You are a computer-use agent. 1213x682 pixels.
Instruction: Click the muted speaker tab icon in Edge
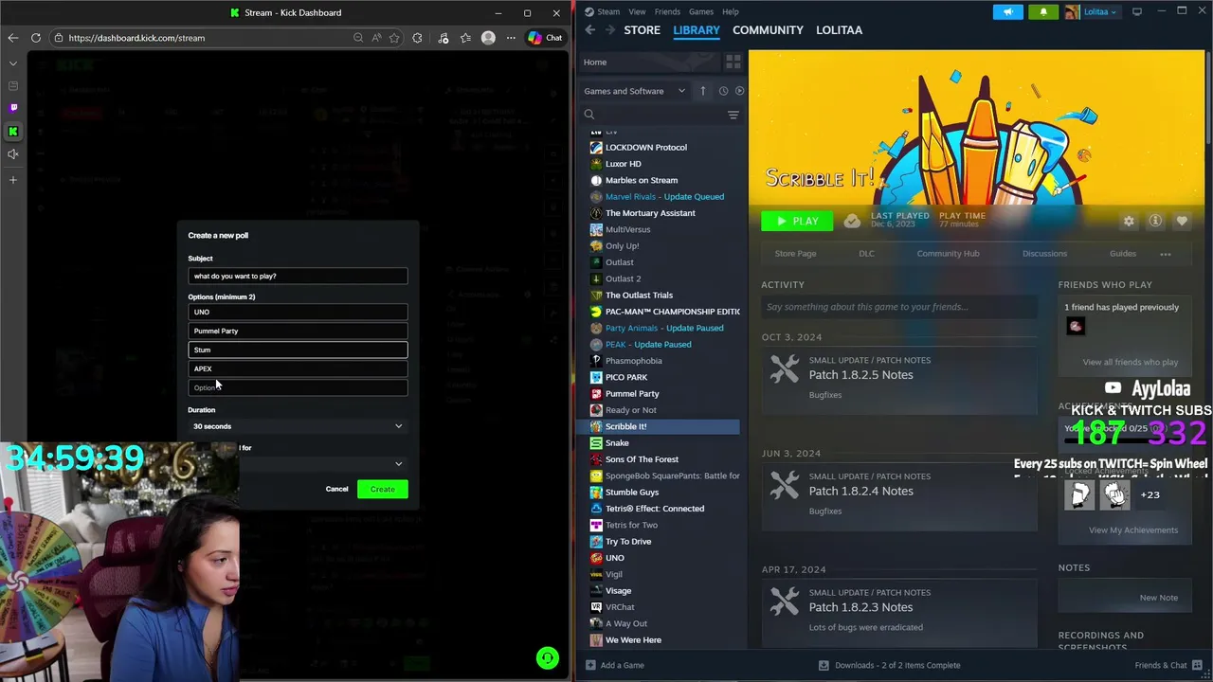coord(13,153)
